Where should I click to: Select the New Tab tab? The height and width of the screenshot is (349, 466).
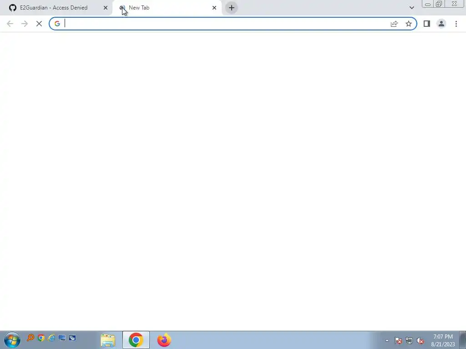[x=167, y=8]
